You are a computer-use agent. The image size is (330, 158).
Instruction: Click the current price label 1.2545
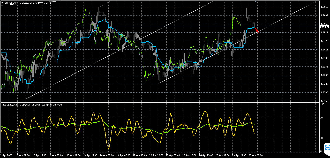point(324,27)
